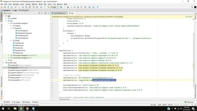Open the File menu

coord(2,4)
